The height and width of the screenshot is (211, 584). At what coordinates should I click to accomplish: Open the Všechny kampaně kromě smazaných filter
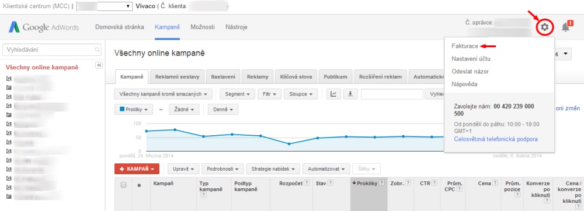coord(163,94)
